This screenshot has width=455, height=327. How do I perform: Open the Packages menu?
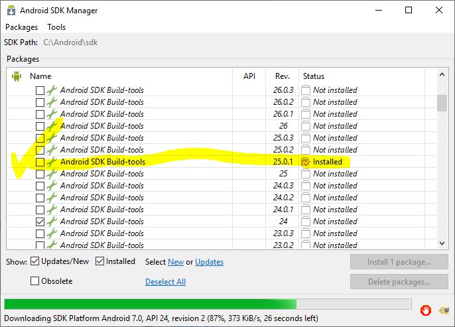[21, 27]
